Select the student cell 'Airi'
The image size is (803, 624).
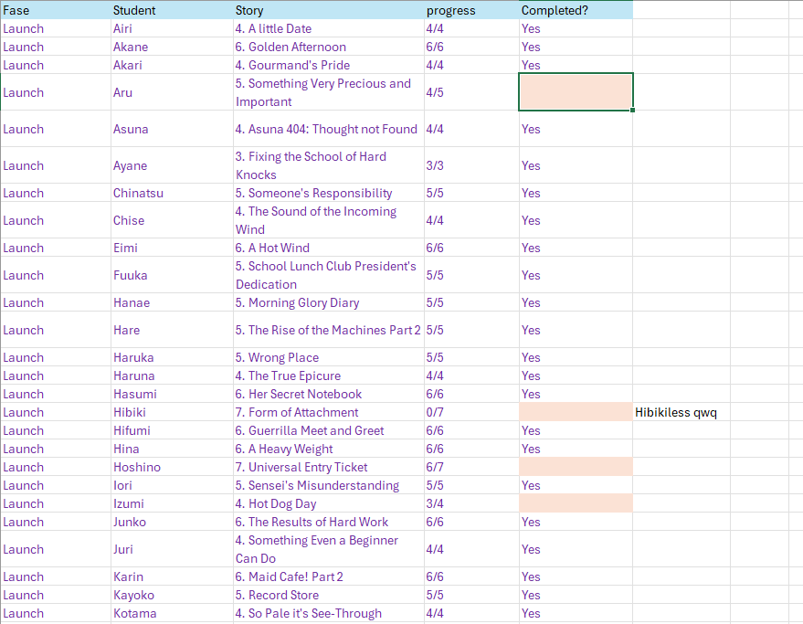pyautogui.click(x=172, y=28)
